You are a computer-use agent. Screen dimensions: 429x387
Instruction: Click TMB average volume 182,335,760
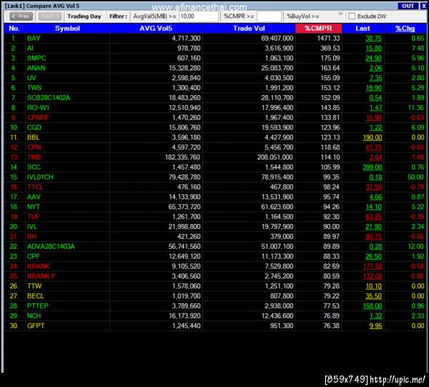tap(182, 157)
